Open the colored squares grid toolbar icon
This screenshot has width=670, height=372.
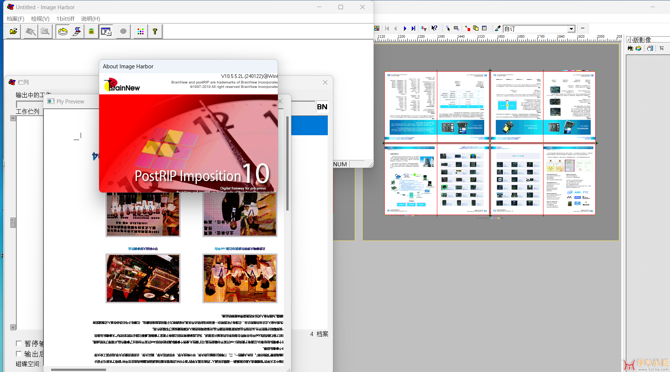(141, 31)
